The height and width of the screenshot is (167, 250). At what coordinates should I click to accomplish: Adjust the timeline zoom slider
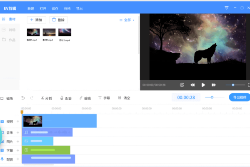click(215, 97)
